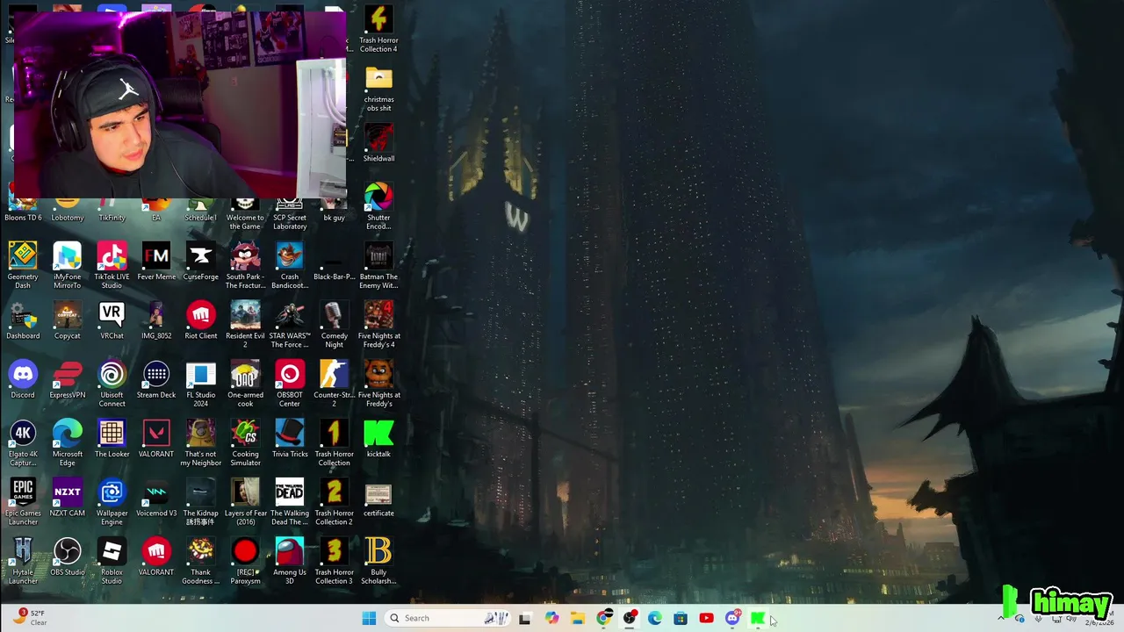This screenshot has height=632, width=1124.
Task: Select The Looker desktop icon
Action: click(112, 439)
